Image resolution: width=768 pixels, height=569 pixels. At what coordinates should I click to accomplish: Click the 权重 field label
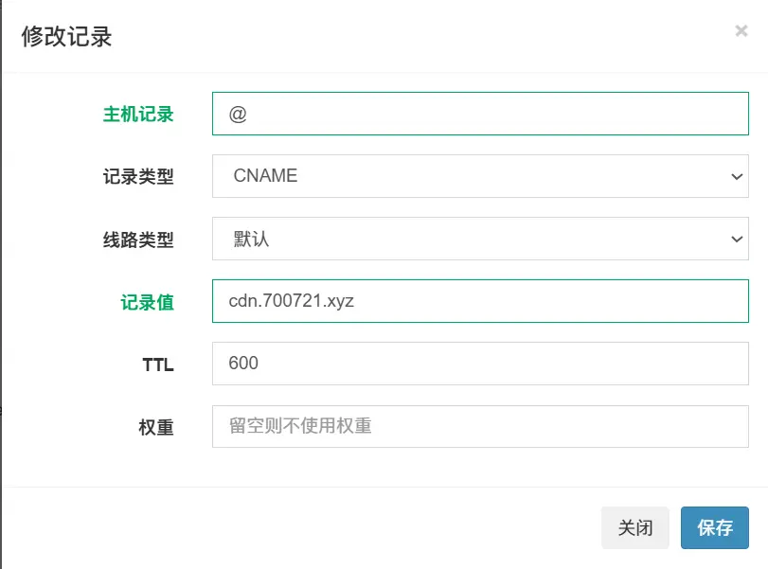[x=155, y=427]
